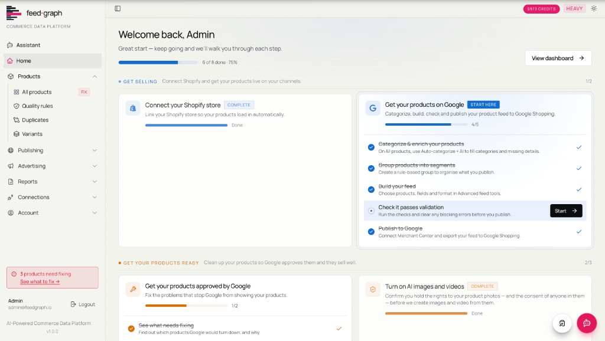Screen dimensions: 605x341
Task: Click the Home house icon
Action: click(10, 61)
